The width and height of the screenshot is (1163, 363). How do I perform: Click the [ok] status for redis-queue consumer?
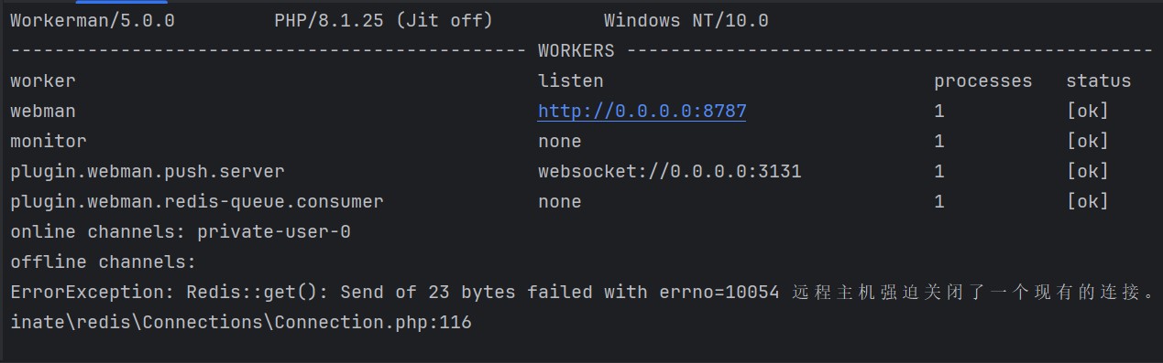click(1088, 202)
